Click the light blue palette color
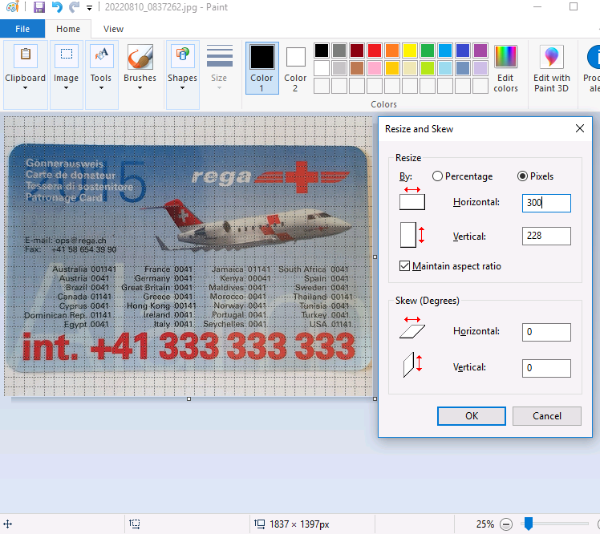The image size is (600, 534). (444, 68)
